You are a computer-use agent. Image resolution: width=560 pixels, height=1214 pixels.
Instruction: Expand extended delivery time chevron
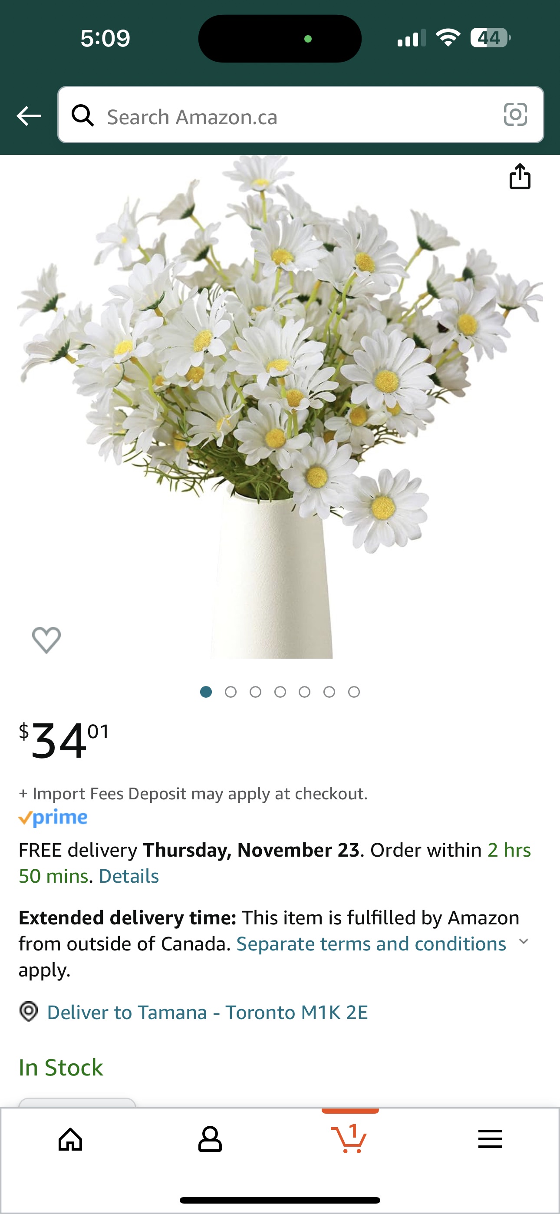[523, 942]
